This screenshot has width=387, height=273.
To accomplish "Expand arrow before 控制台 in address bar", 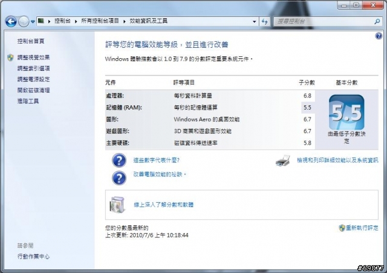I will 49,22.
